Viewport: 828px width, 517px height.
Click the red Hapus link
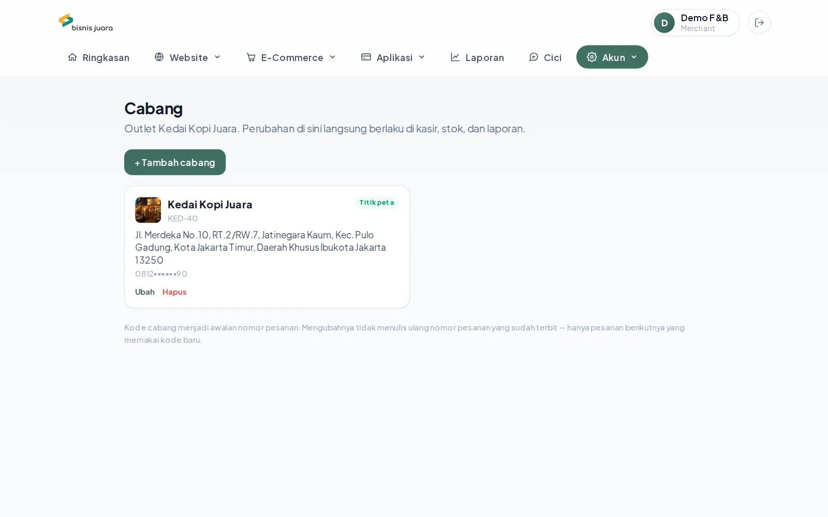174,292
